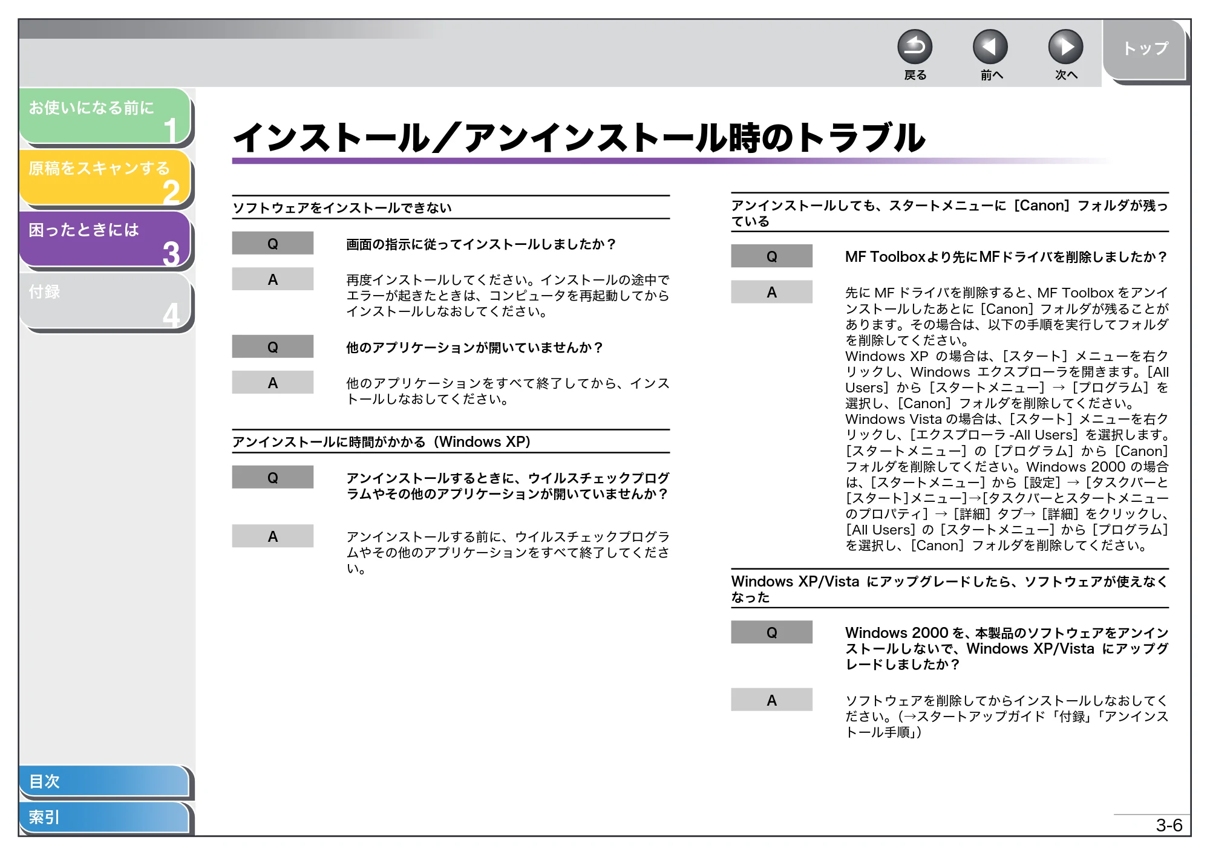
Task: Go to next page with 次へ icon
Action: pos(1065,47)
